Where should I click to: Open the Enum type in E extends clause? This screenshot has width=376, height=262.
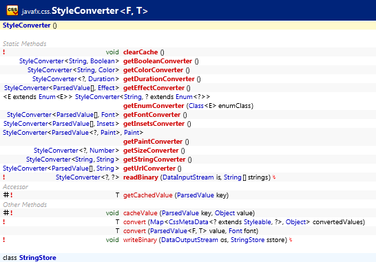pos(47,97)
